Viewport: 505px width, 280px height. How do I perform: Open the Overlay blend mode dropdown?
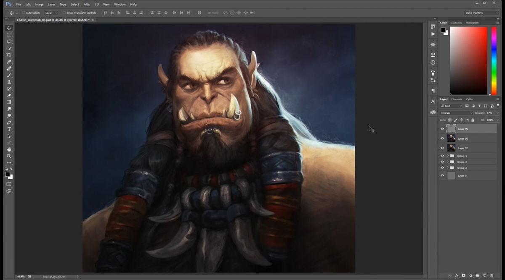(x=457, y=113)
